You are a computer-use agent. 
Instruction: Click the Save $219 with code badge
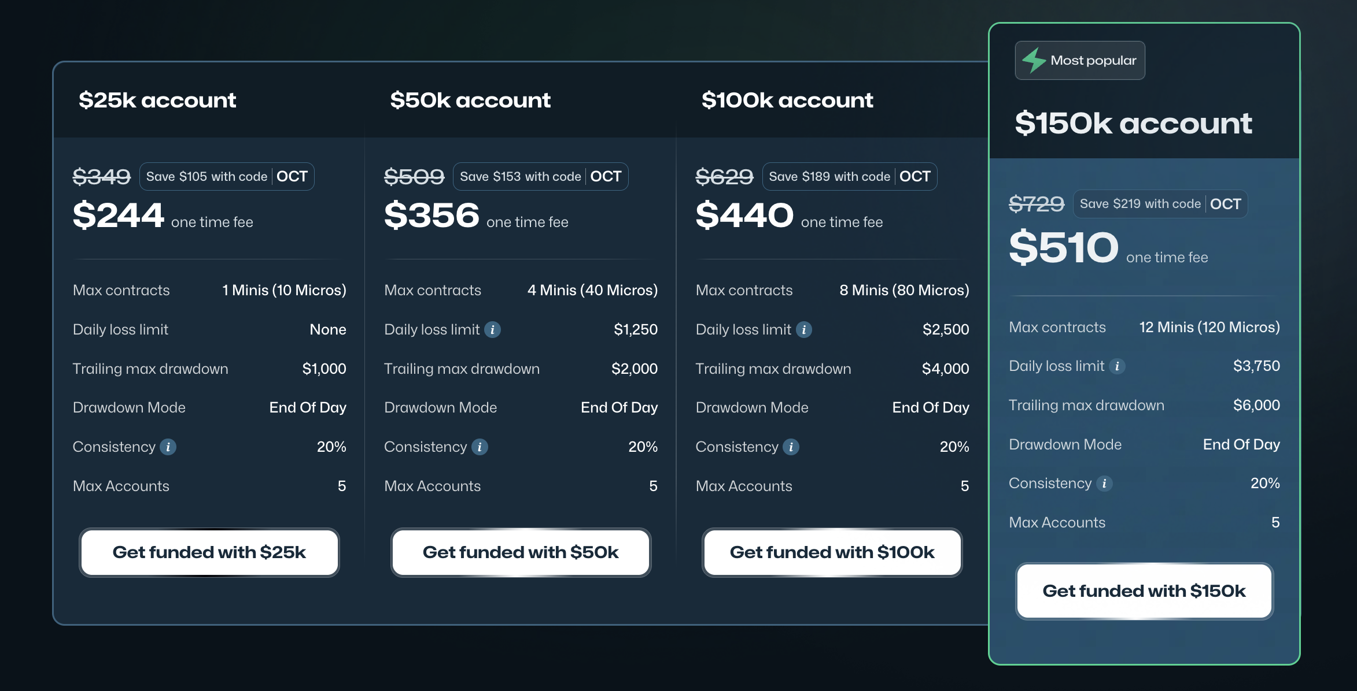click(1160, 203)
